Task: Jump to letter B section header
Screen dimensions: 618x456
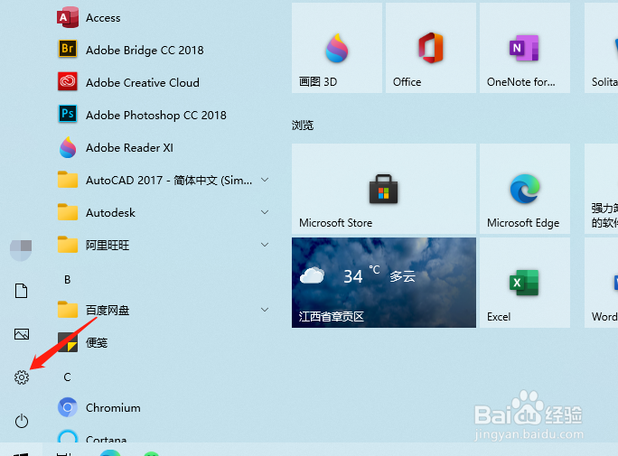Action: [x=68, y=280]
